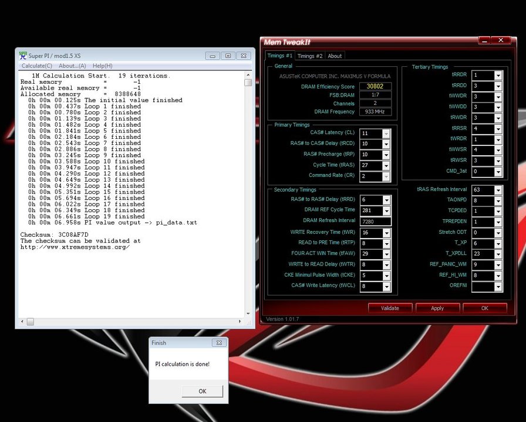Click the Loop 19 finished line
The height and width of the screenshot is (422, 526).
coord(86,216)
